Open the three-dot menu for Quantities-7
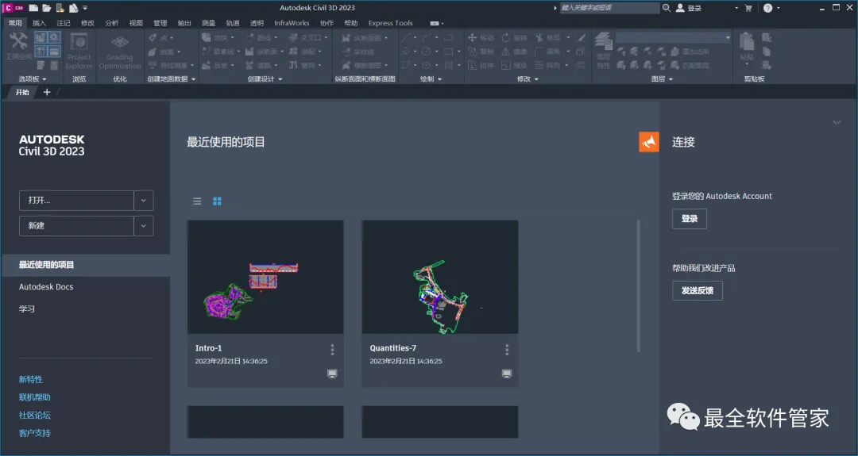The width and height of the screenshot is (858, 456). [507, 350]
